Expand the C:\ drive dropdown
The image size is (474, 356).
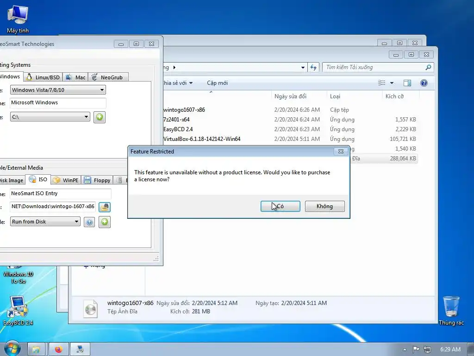(x=50, y=117)
